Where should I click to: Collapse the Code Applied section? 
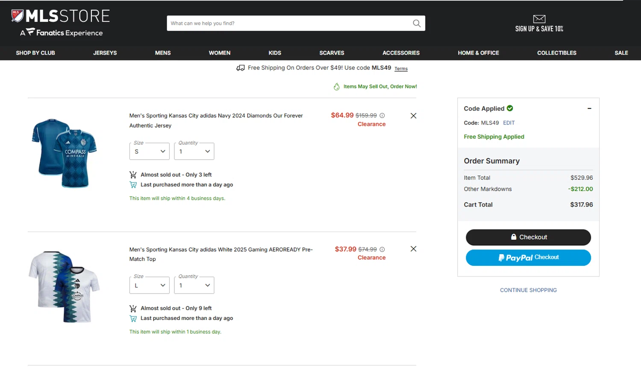pos(589,108)
